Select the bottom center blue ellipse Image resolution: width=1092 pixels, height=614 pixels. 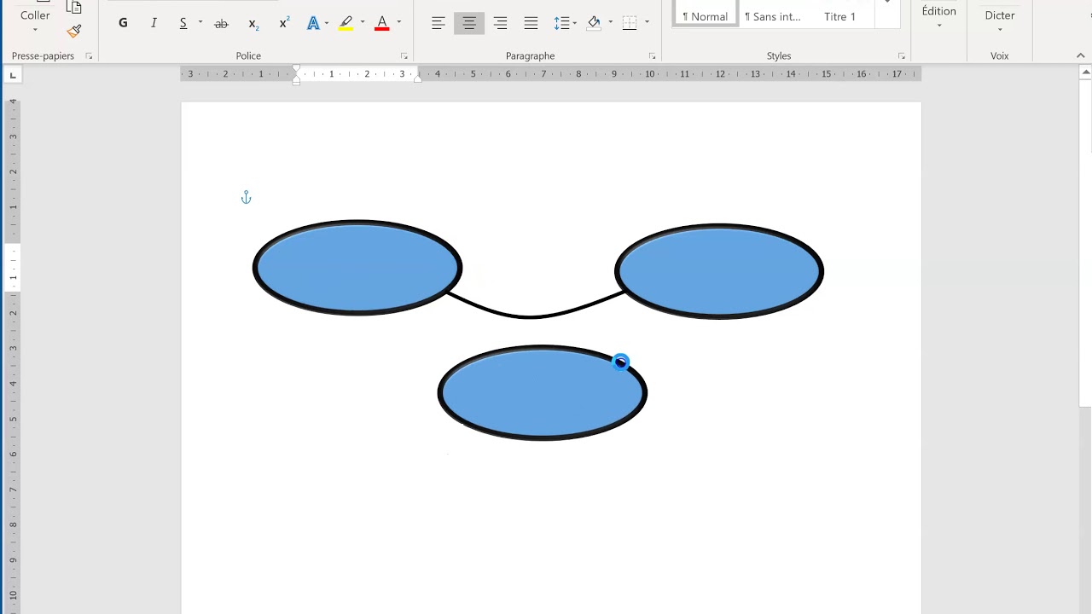pos(543,392)
